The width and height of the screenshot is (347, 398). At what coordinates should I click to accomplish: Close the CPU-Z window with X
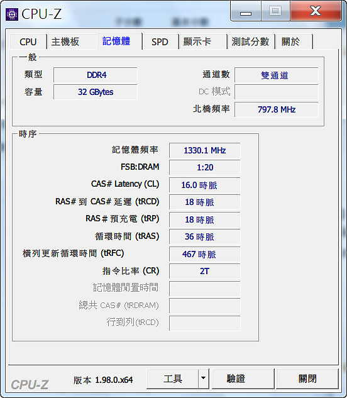pyautogui.click(x=316, y=11)
